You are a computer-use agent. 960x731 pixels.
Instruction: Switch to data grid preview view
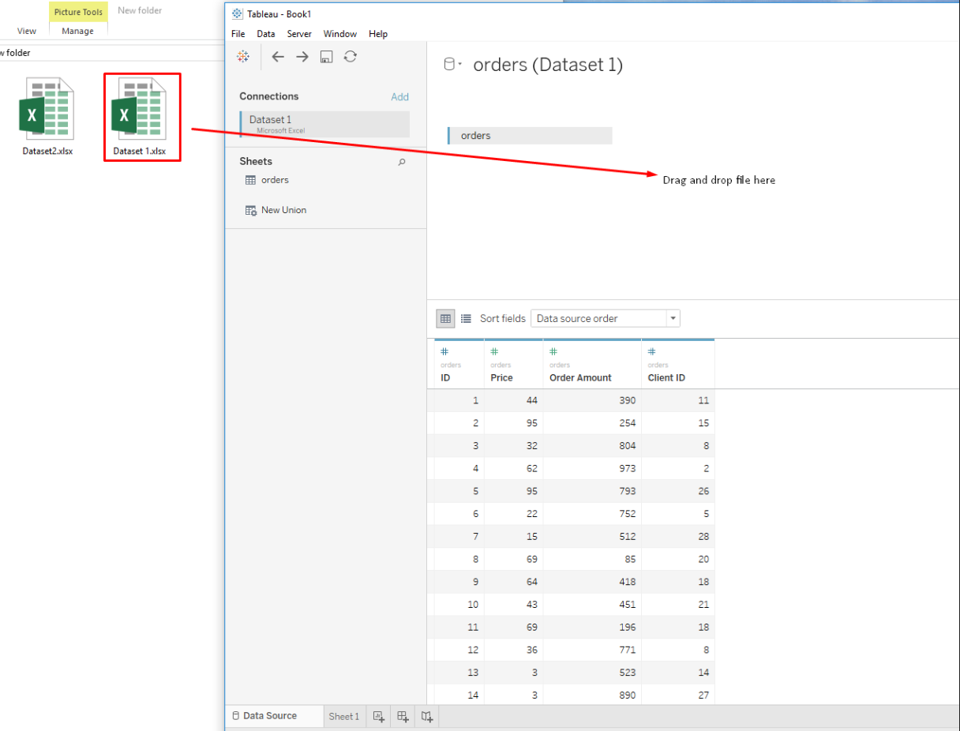click(445, 318)
